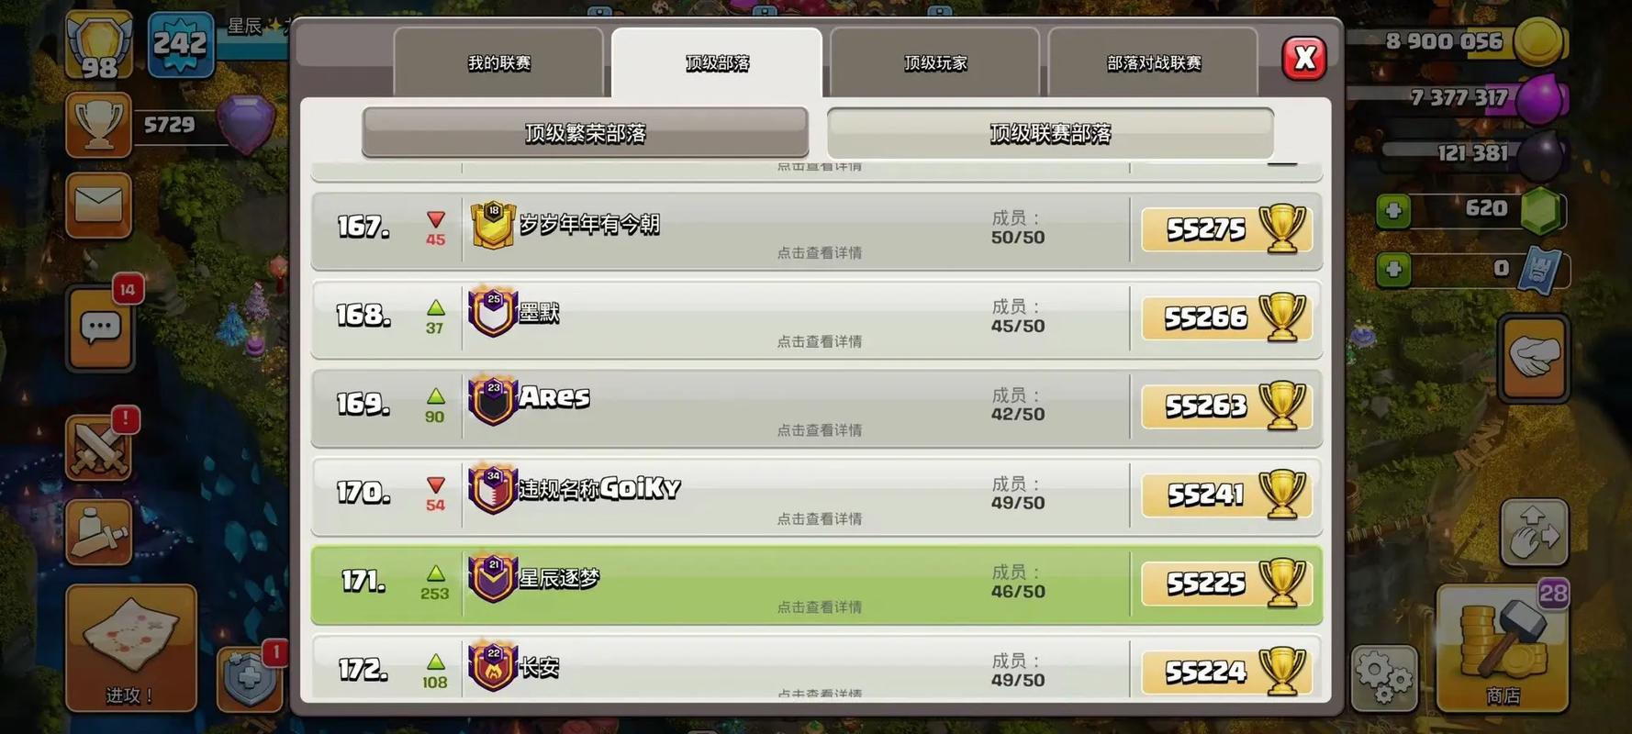Image resolution: width=1632 pixels, height=734 pixels.
Task: Open the 部落对战联赛 tab
Action: point(1153,62)
